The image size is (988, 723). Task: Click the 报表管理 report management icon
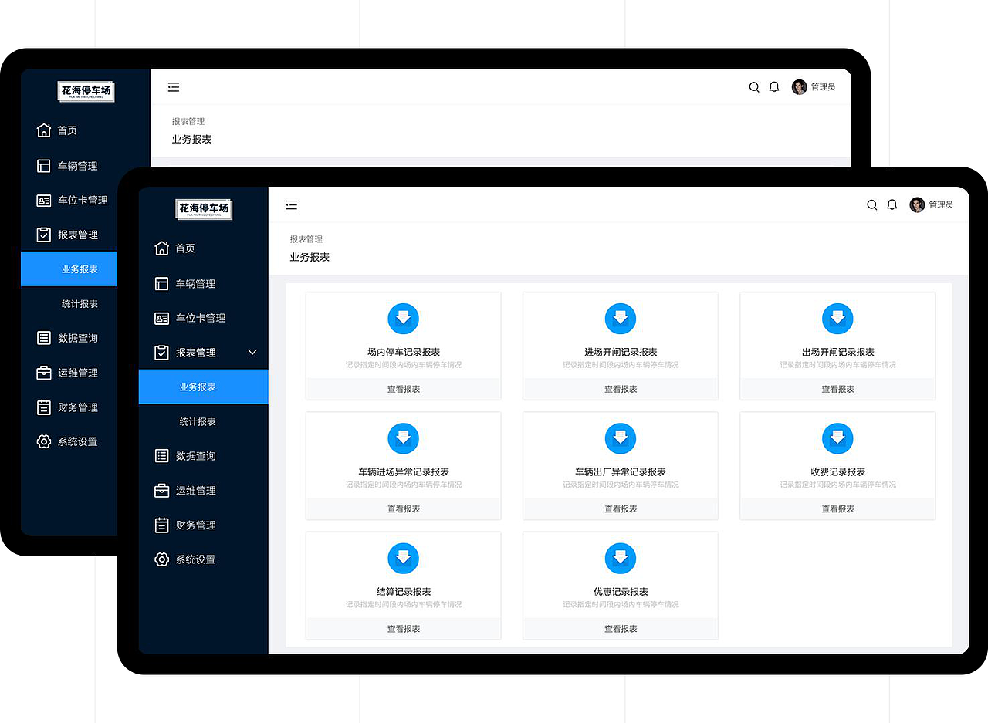[161, 352]
